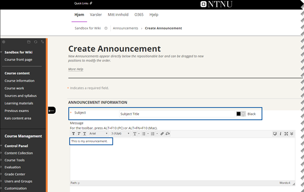304x192 pixels.
Task: Open the Mitt innhold tab
Action: (x=118, y=15)
